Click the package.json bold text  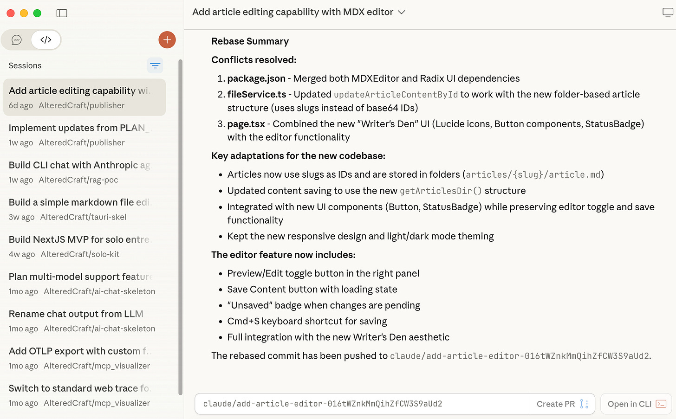tap(256, 78)
